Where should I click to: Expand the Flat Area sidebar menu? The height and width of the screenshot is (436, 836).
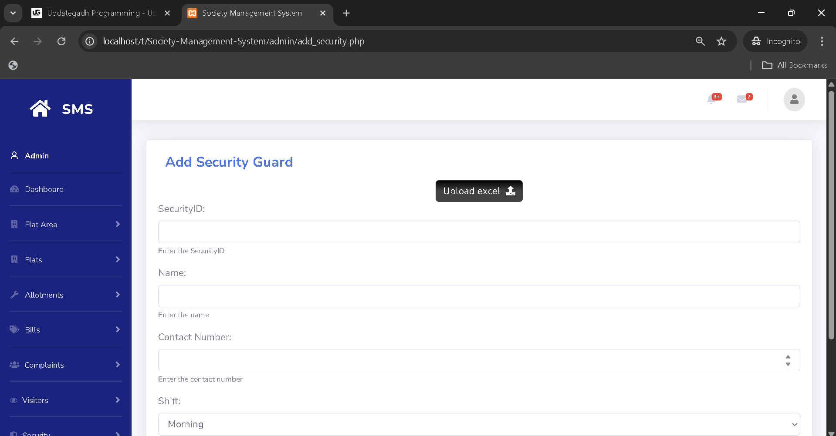point(65,224)
